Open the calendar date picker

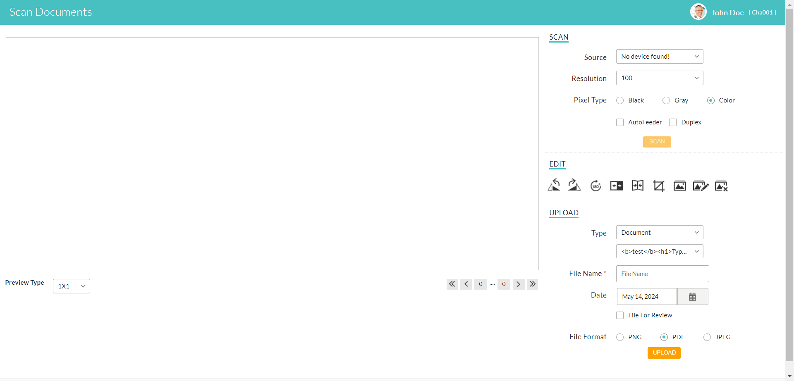[x=692, y=297]
